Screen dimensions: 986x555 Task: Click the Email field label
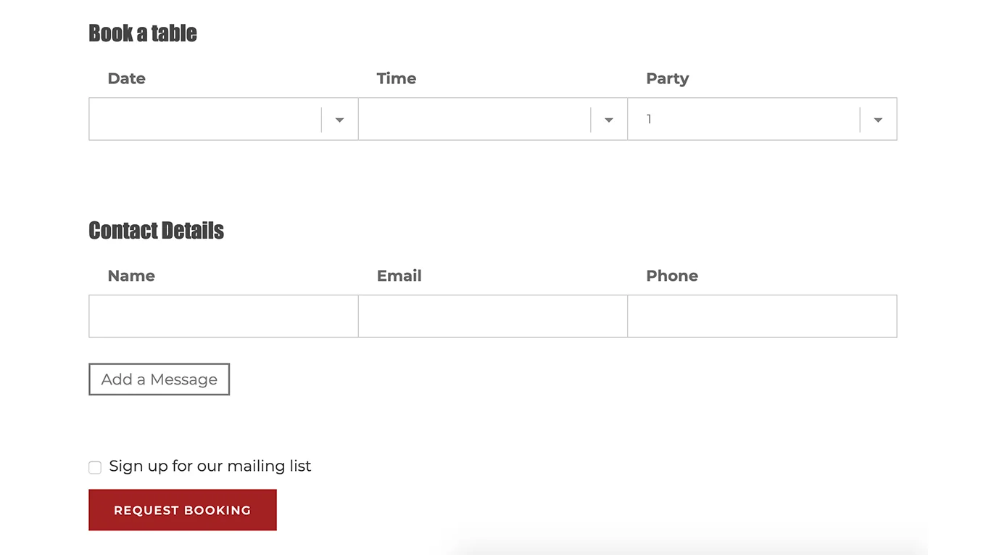coord(399,276)
